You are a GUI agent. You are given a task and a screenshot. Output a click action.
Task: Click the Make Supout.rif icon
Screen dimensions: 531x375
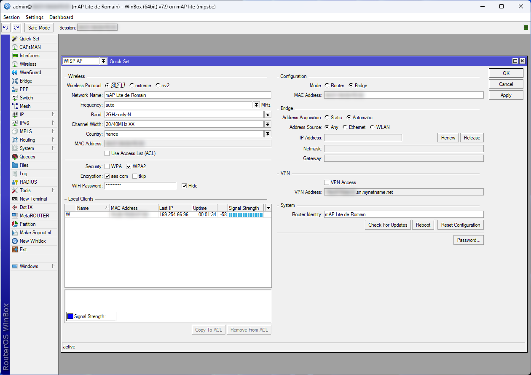click(x=15, y=233)
